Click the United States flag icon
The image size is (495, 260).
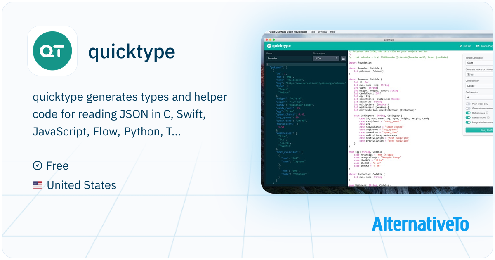pos(38,185)
